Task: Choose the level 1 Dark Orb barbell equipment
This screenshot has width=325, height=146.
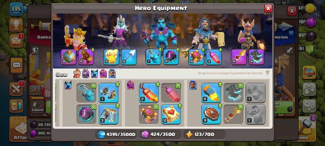Action: pos(108,93)
